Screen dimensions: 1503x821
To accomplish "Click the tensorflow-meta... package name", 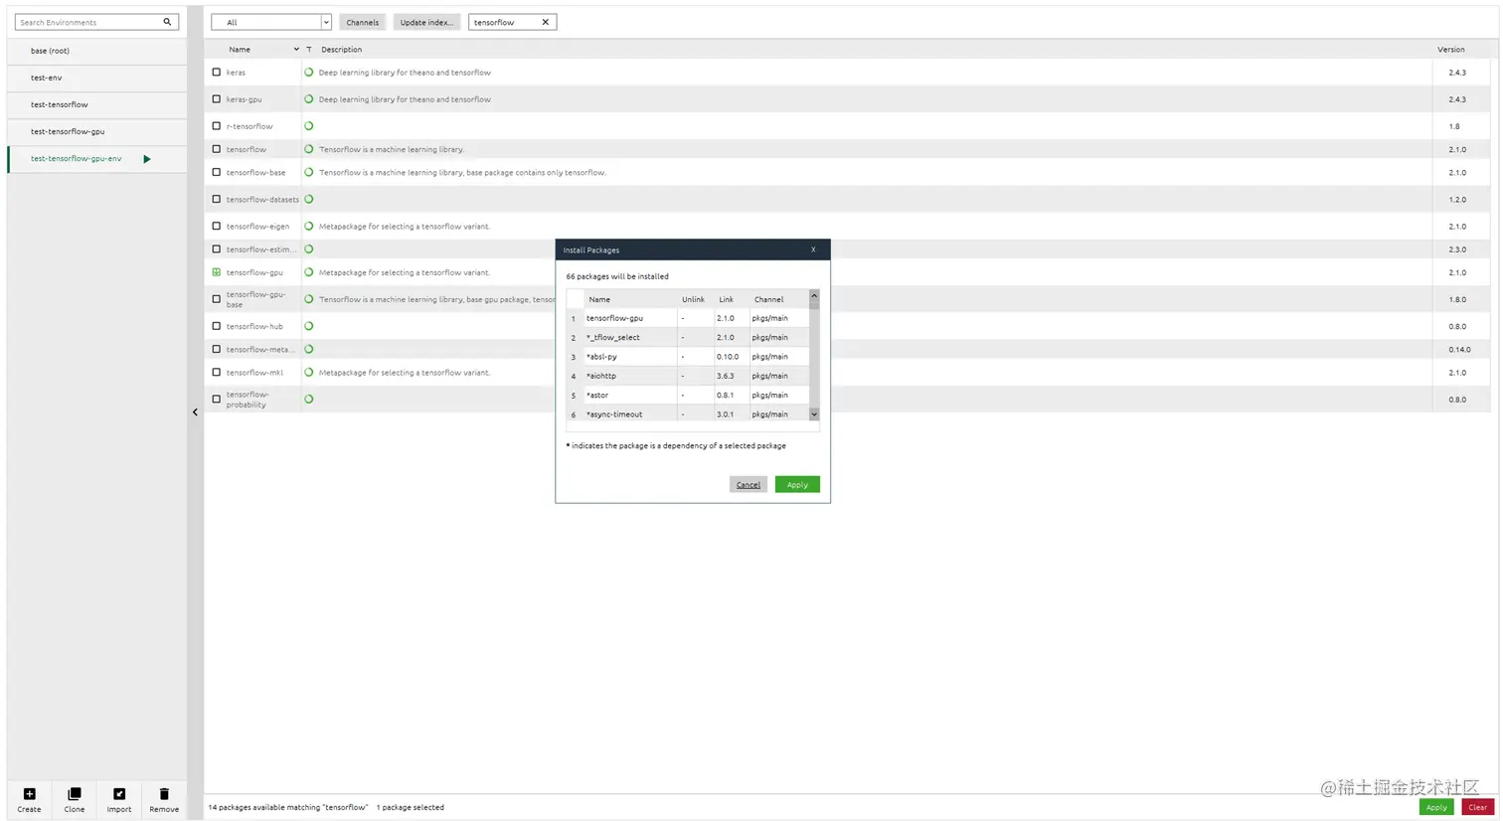I will click(x=260, y=349).
